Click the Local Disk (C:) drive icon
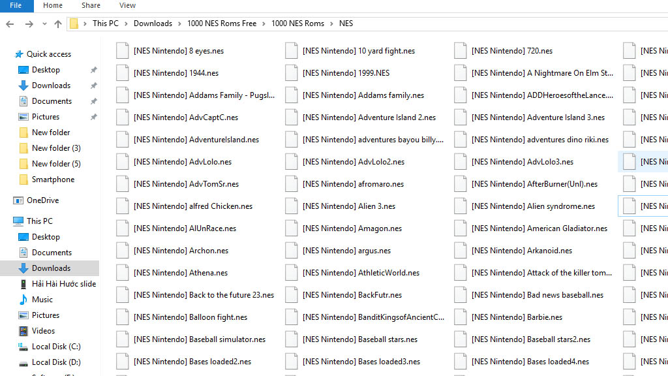Viewport: 668px width, 376px height. [x=23, y=347]
